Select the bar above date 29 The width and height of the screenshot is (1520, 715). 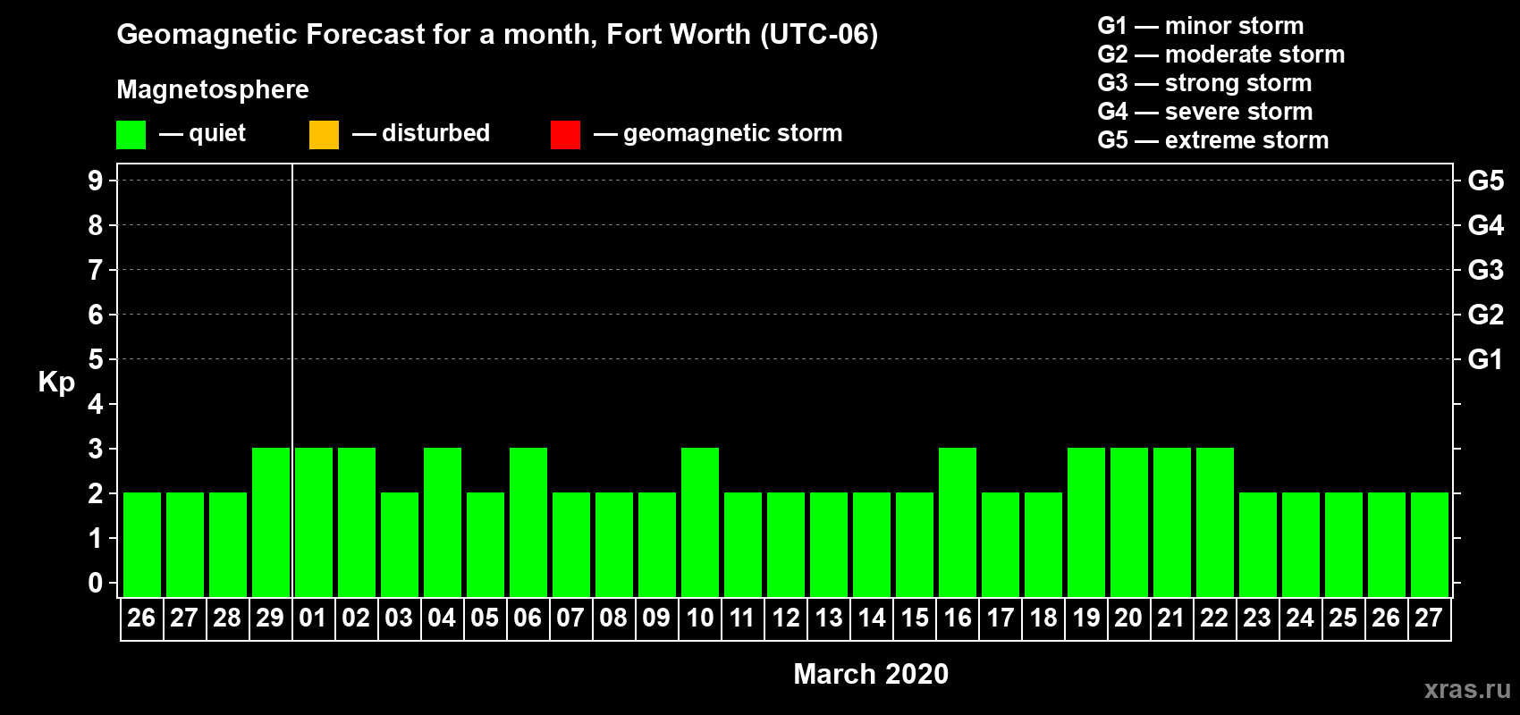pos(271,522)
